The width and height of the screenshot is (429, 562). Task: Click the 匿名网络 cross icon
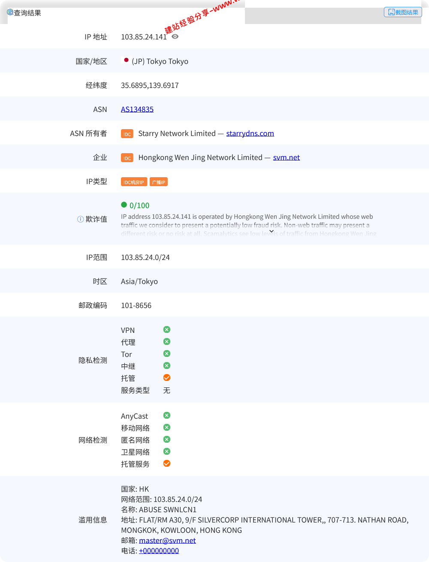click(167, 439)
